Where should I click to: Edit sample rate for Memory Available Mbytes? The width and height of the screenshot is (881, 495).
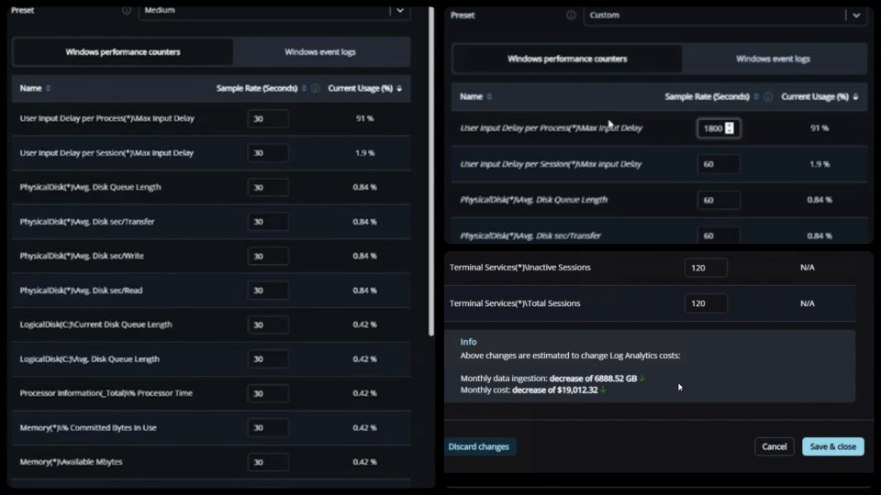click(268, 462)
